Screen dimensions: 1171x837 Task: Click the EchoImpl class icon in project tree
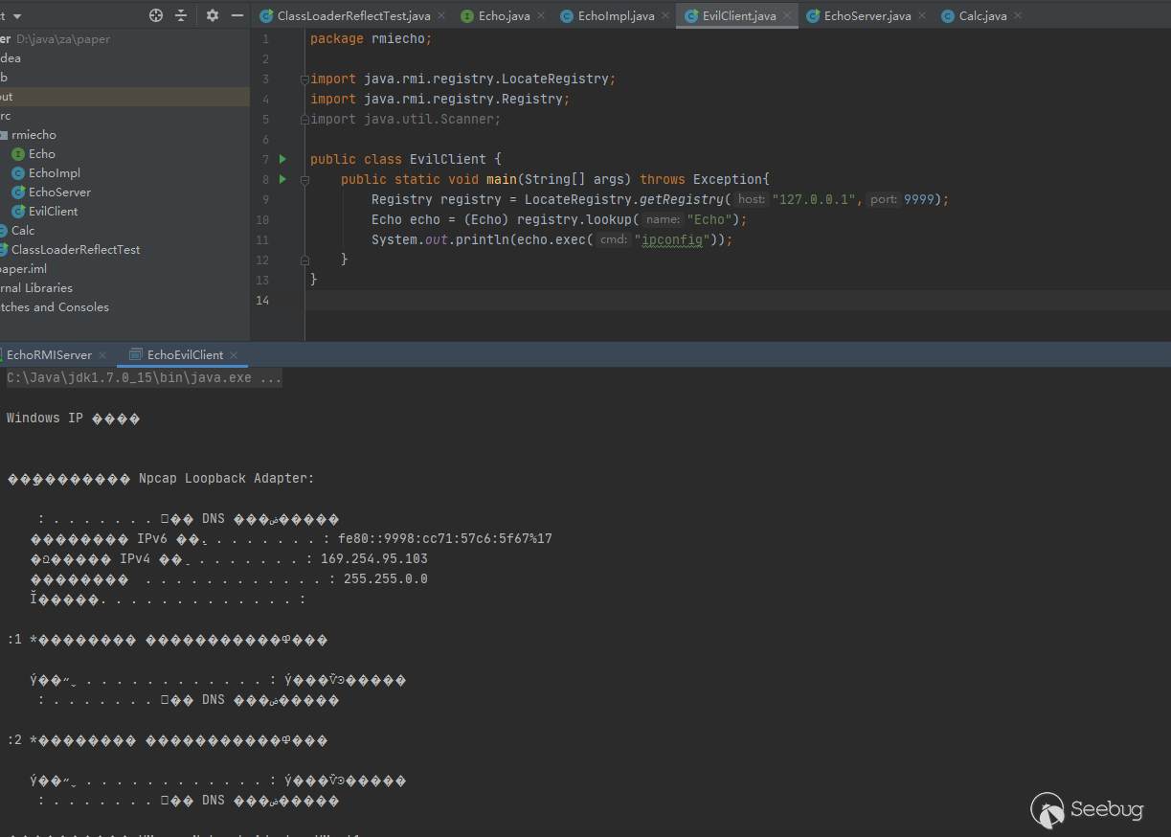click(x=18, y=173)
